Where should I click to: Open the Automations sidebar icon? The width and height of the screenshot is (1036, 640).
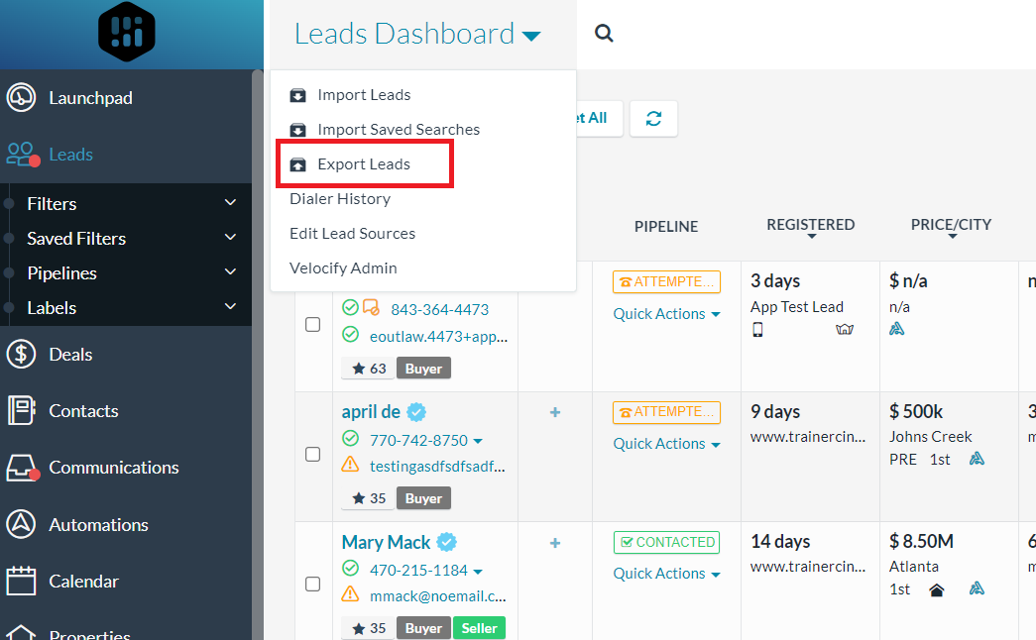coord(21,524)
